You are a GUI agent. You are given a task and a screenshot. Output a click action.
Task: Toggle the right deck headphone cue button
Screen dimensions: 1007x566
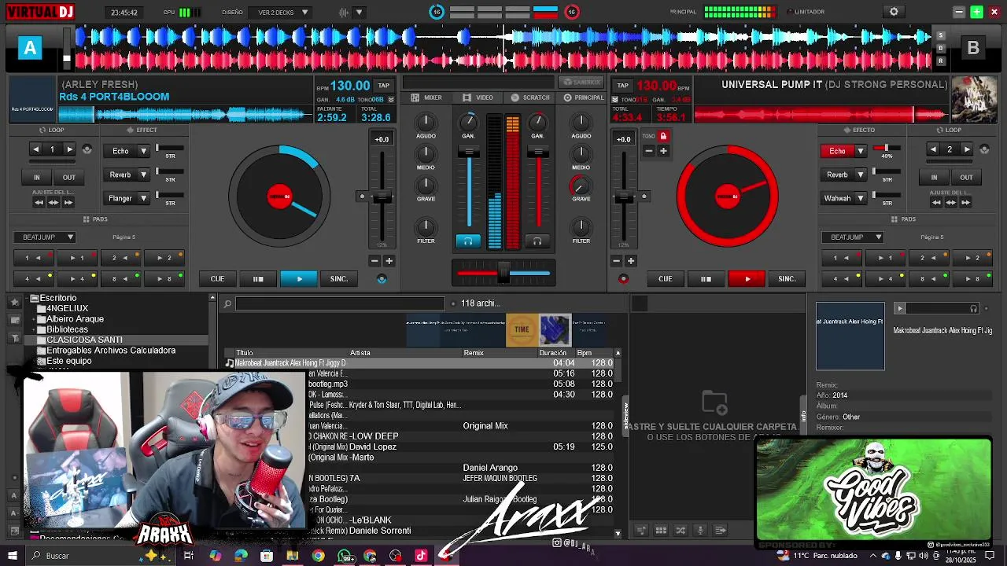[x=537, y=241]
